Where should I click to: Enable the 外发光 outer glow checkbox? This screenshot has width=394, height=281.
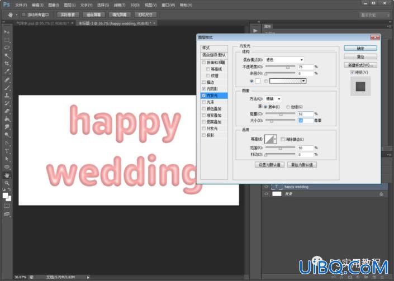click(204, 128)
